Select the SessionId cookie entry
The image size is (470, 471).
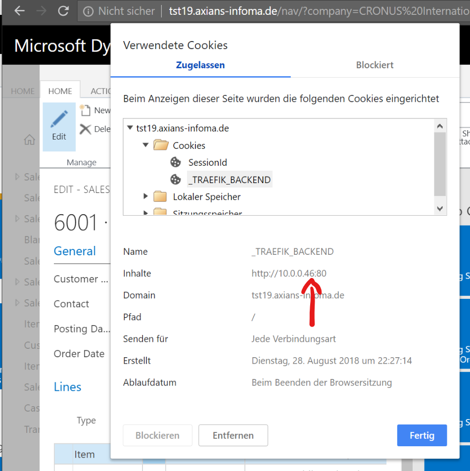pyautogui.click(x=207, y=162)
